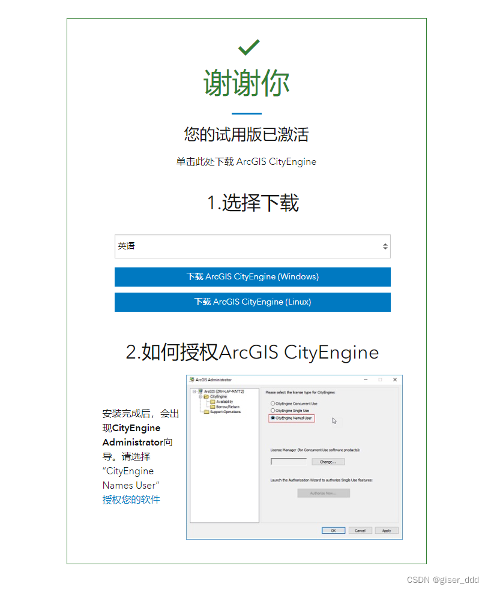Open the language dropdown showing 英语
Viewport: 488px width, 590px height.
coord(252,246)
